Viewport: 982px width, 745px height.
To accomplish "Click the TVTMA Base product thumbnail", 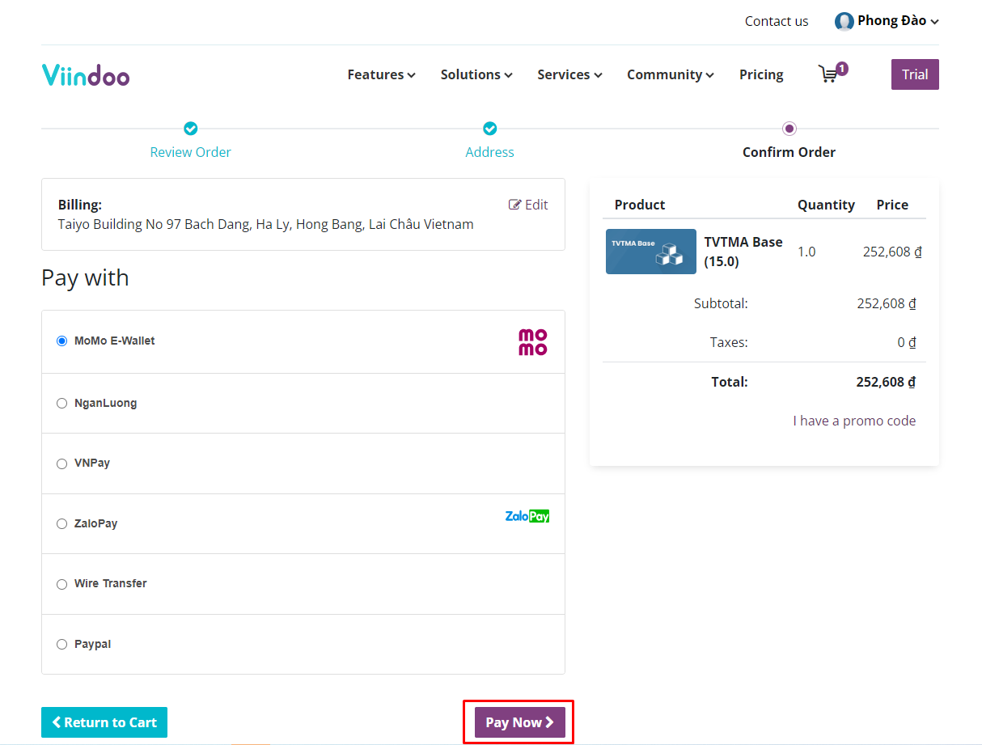I will 651,252.
